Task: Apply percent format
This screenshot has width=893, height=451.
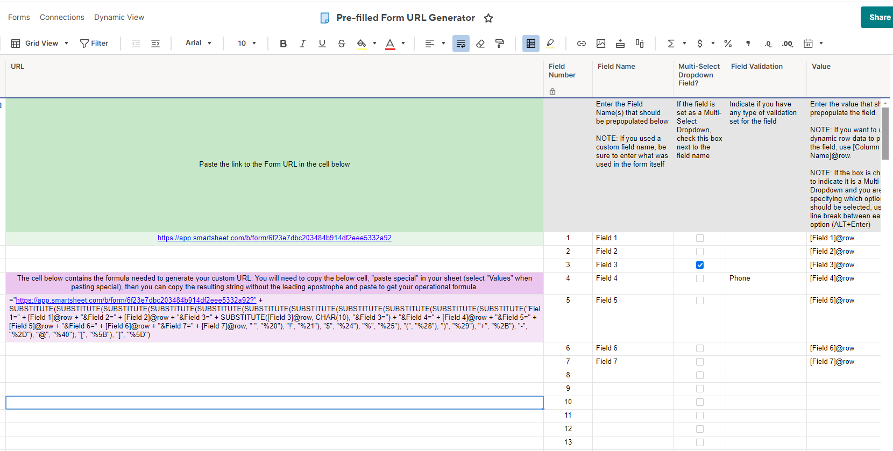Action: pyautogui.click(x=728, y=44)
